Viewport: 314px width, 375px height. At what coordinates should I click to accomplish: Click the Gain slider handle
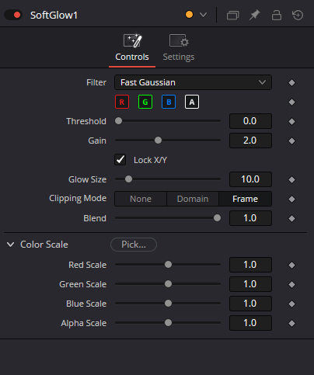coord(158,140)
